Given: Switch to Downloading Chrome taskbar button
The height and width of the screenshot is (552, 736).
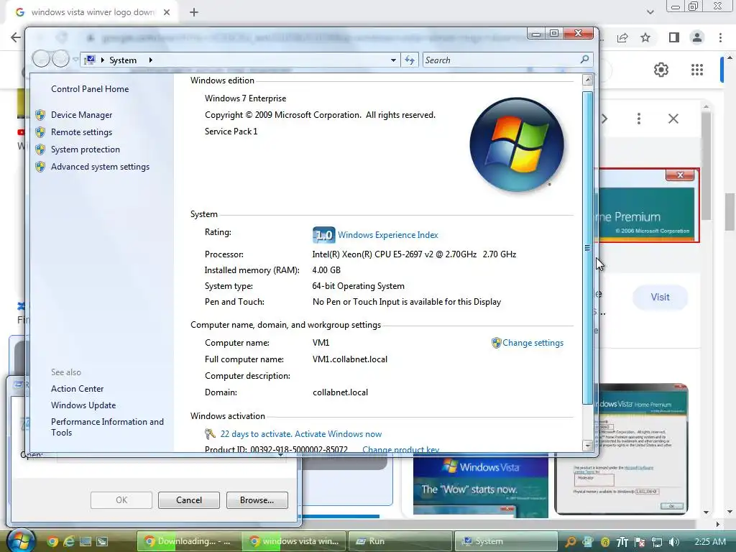Looking at the screenshot, I should tap(189, 541).
